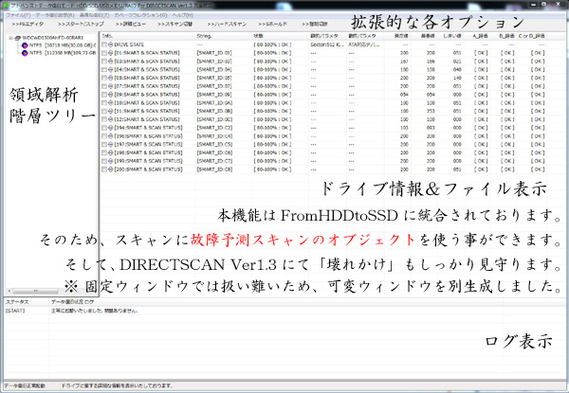Collapse the WDCWD1500AHFD-00RAR1 drive tree node
The width and height of the screenshot is (569, 393).
click(x=10, y=38)
